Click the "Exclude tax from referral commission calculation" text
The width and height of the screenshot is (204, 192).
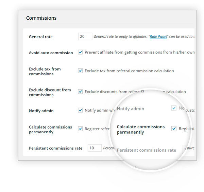tap(129, 71)
